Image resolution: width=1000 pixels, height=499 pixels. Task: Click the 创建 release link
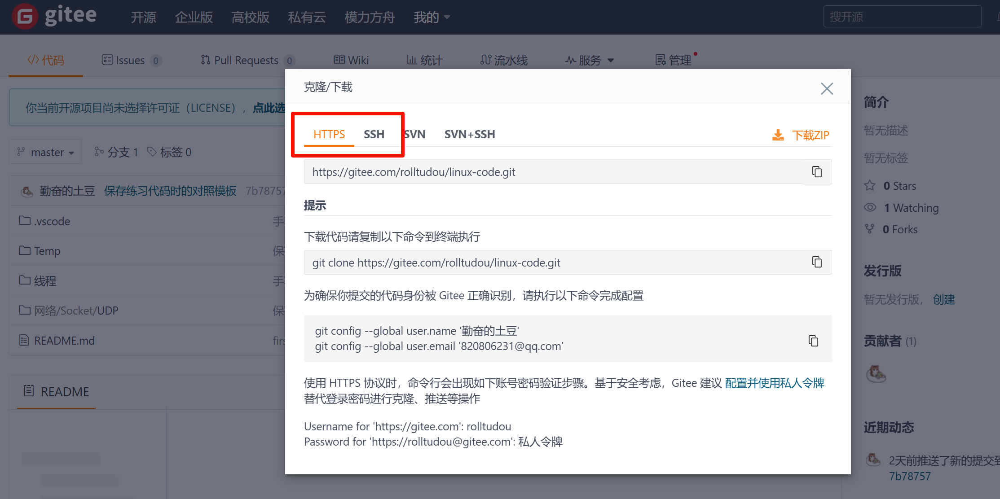tap(944, 299)
